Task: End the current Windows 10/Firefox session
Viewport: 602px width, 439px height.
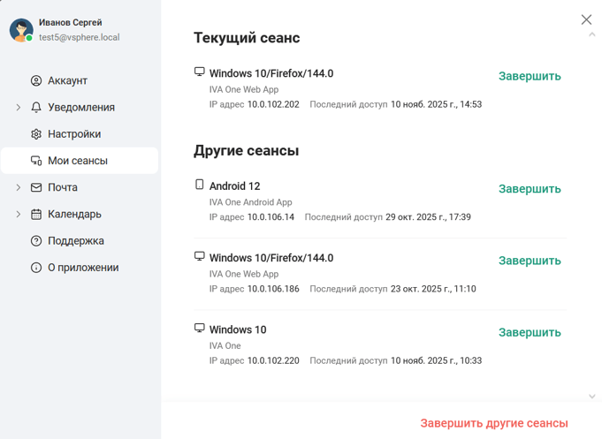Action: (530, 76)
